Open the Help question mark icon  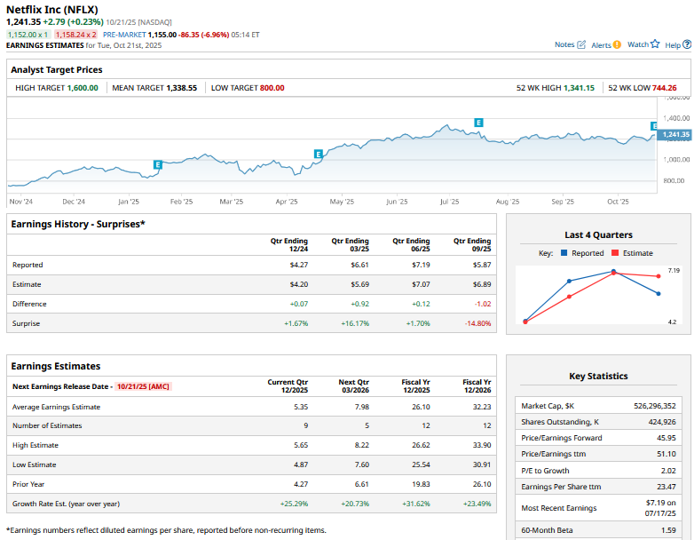click(x=687, y=44)
